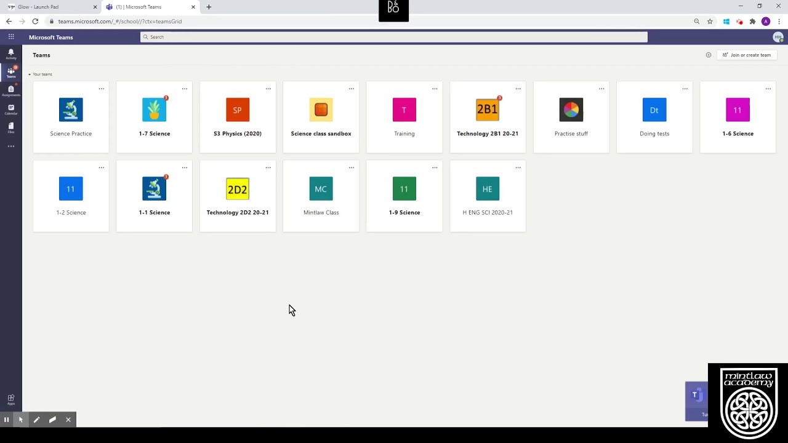788x443 pixels.
Task: Open the 1-6 Science team
Action: click(x=738, y=117)
